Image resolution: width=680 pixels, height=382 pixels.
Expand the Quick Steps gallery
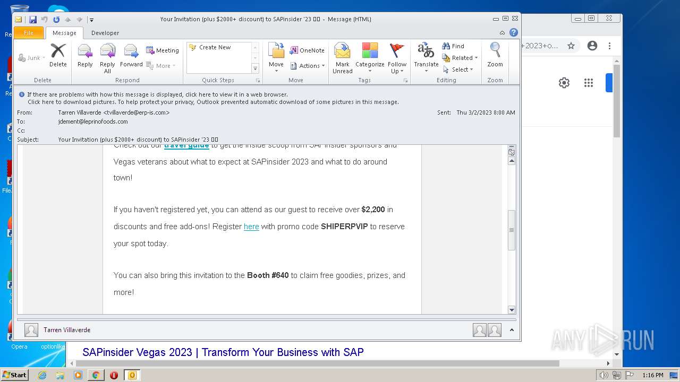(x=255, y=68)
